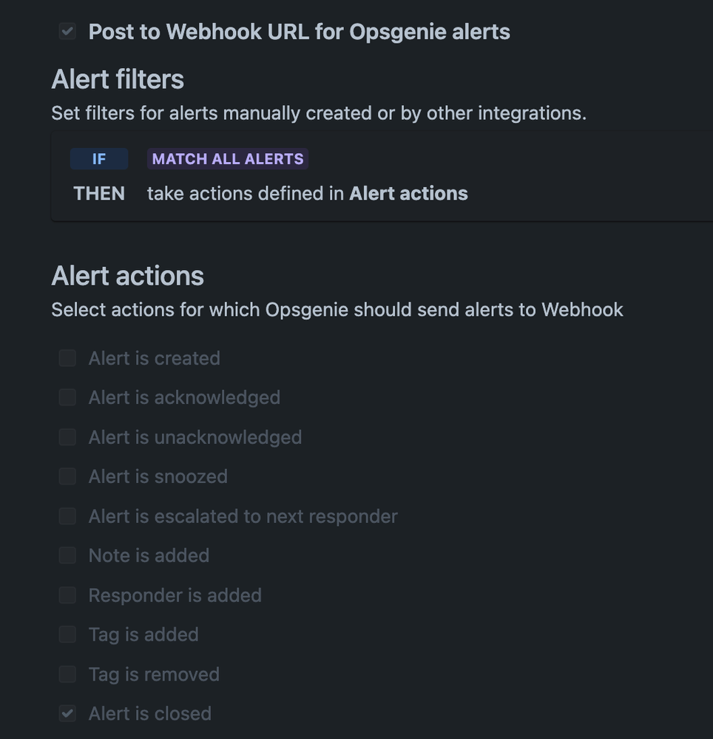Enable the "Alert is created" action
The image size is (713, 739).
tap(67, 358)
